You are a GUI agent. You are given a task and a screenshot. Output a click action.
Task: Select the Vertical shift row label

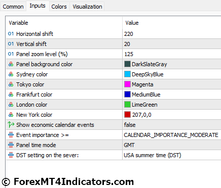31,44
